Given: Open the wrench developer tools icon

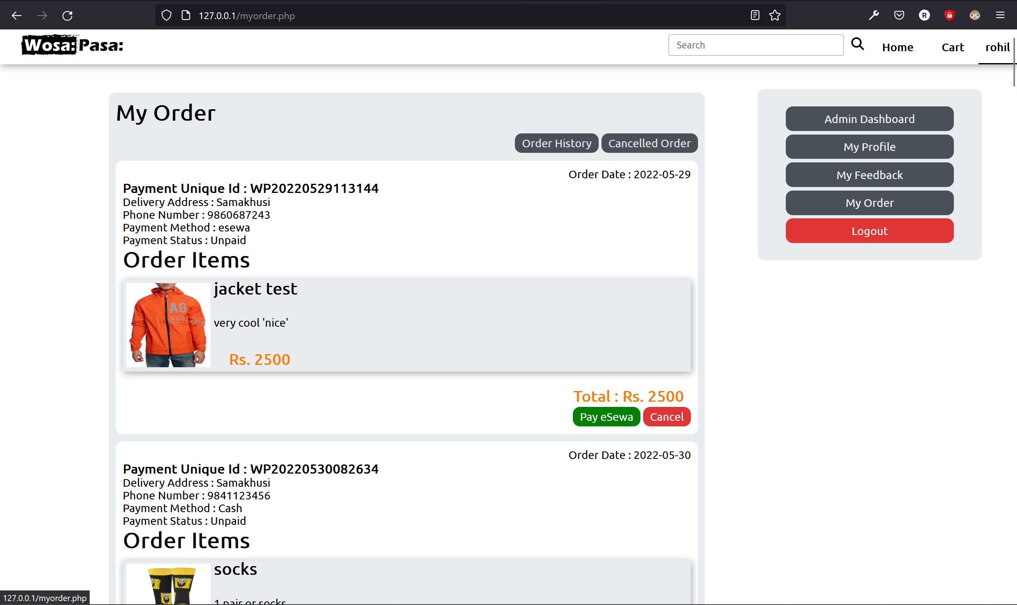Looking at the screenshot, I should (874, 15).
